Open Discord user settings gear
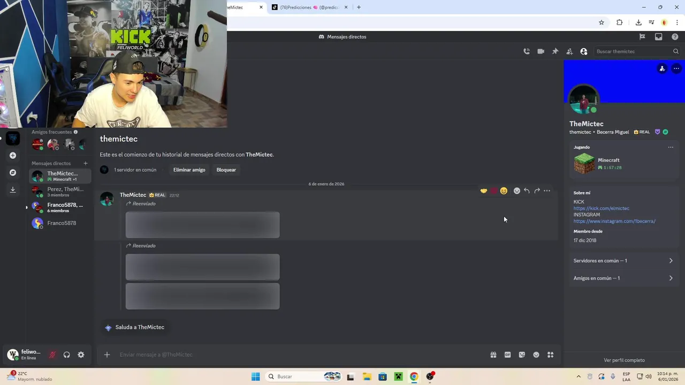Viewport: 685px width, 385px height. tap(81, 355)
